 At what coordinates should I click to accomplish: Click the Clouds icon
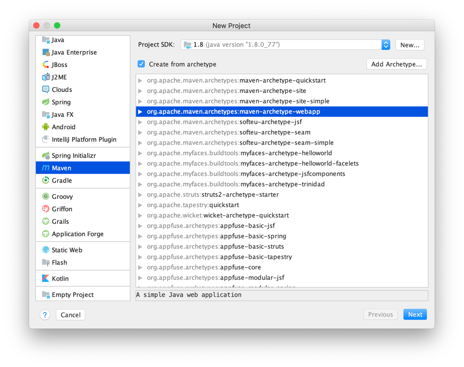click(46, 89)
